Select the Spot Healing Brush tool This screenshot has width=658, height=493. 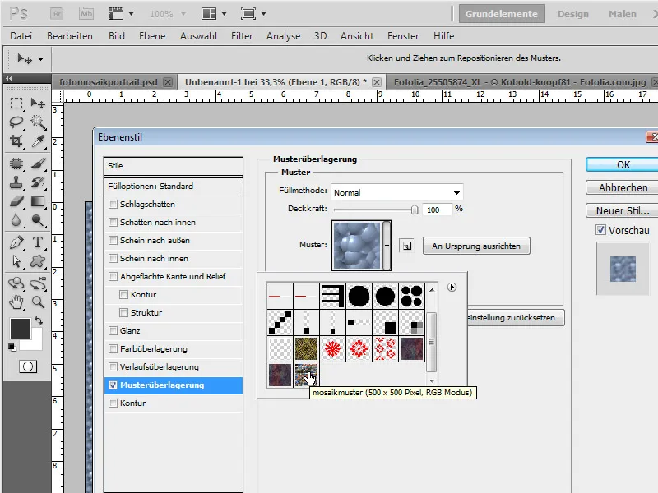tap(16, 164)
